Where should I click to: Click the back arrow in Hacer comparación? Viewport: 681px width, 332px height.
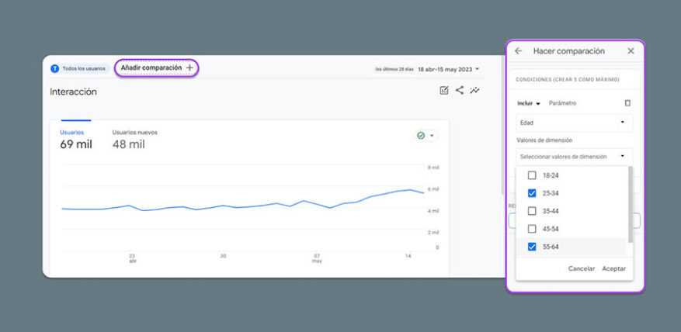pyautogui.click(x=519, y=51)
